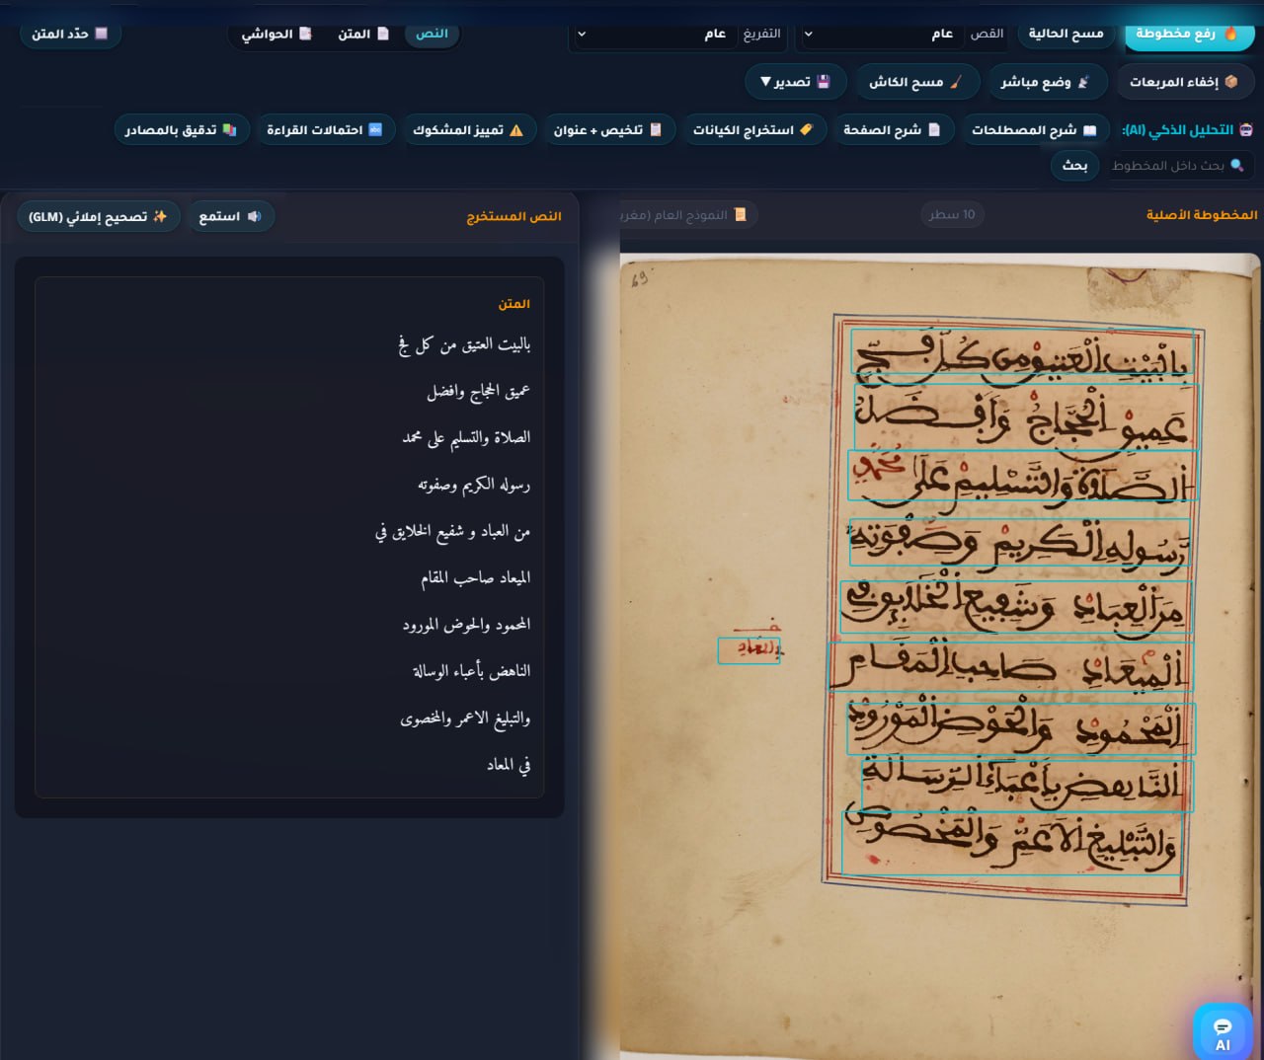Select extracted line رسوله الكريم وصفوته

474,485
